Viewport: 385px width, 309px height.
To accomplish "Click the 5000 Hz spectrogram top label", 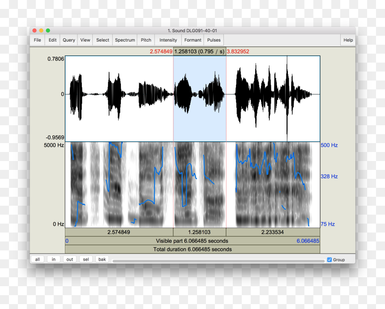I will point(54,145).
